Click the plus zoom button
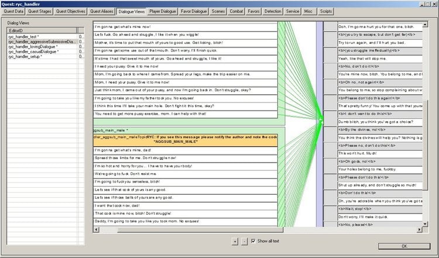 [x=235, y=241]
